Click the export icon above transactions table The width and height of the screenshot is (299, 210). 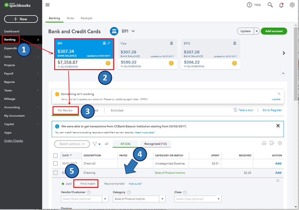(272, 143)
